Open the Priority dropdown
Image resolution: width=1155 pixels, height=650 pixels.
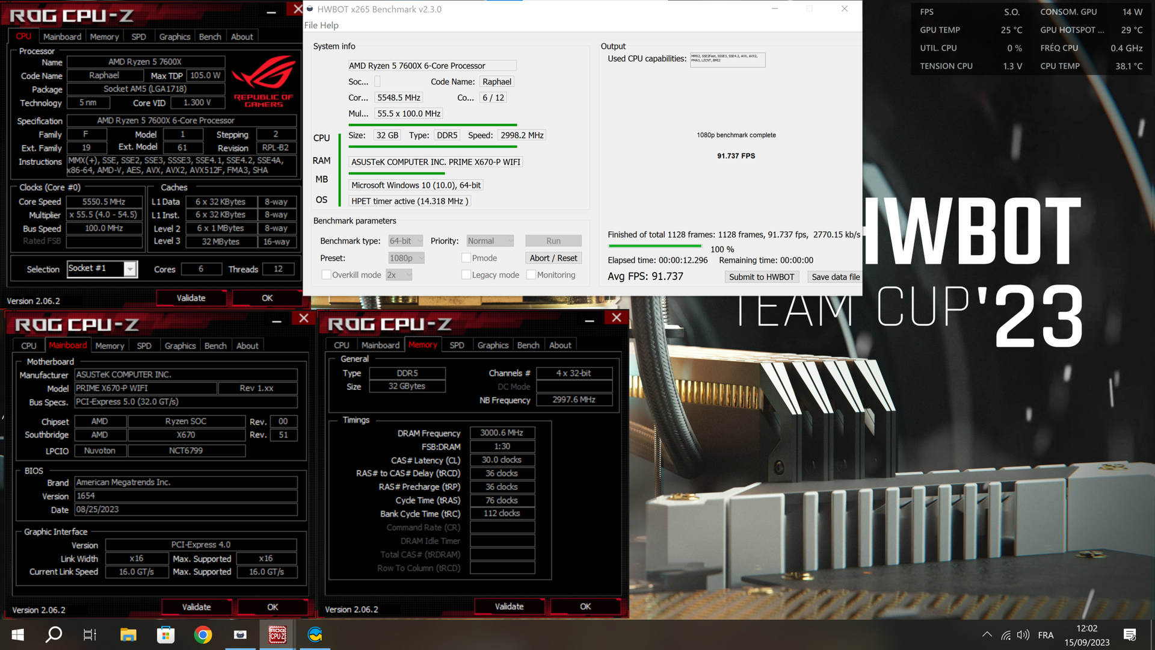pos(490,241)
